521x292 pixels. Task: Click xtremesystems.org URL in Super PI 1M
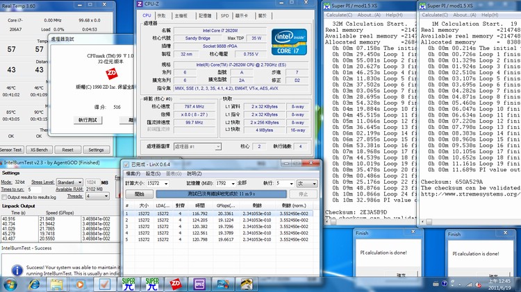[x=470, y=194]
